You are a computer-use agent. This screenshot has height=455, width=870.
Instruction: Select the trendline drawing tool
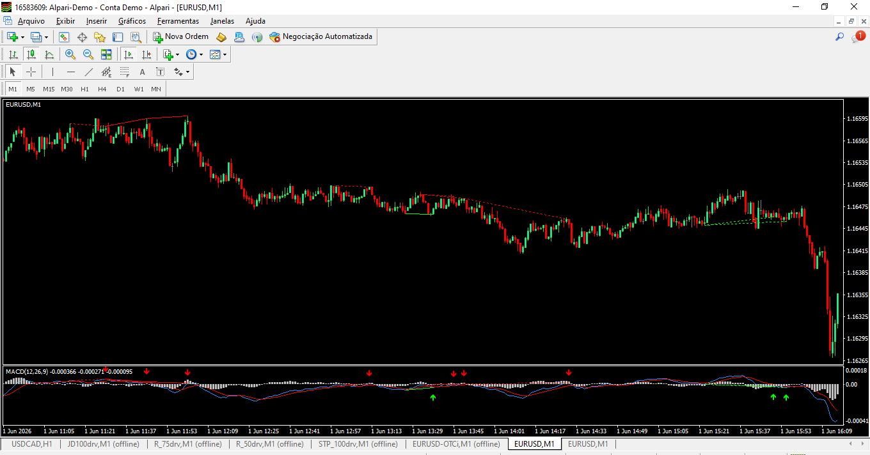(88, 72)
